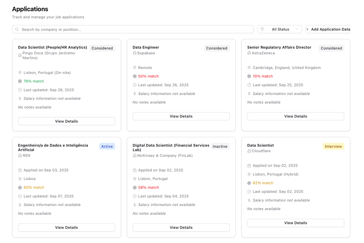Click the Interview status badge on Cloudflare
This screenshot has height=243, width=364.
[x=333, y=146]
